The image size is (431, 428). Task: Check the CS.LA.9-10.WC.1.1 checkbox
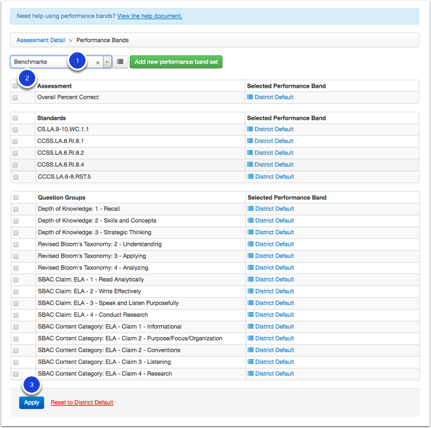(15, 129)
